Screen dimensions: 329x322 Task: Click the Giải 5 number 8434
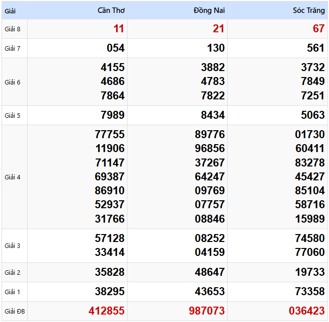[x=212, y=115]
